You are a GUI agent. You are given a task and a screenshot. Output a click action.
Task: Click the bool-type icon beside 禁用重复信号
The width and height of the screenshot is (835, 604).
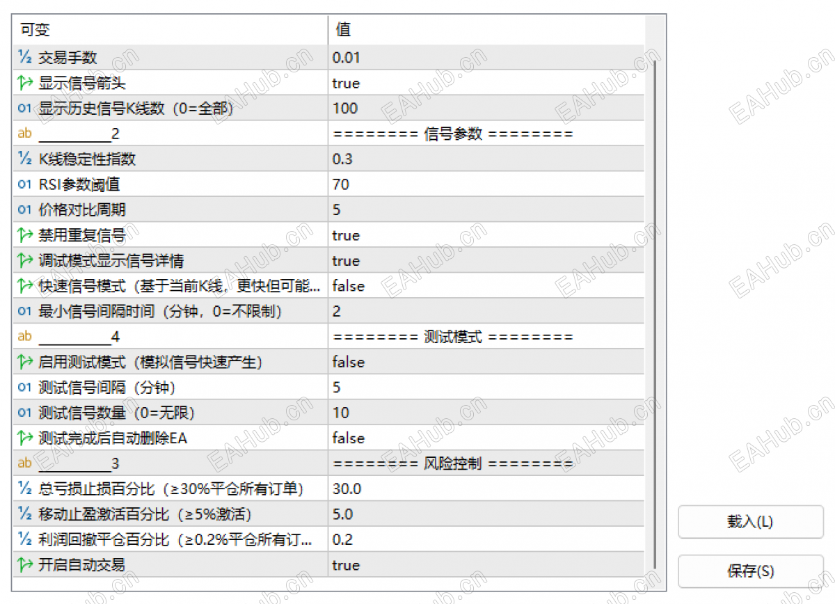25,235
